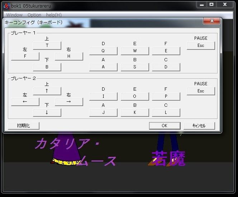
Task: Close the key config dialog
Action: [x=212, y=21]
